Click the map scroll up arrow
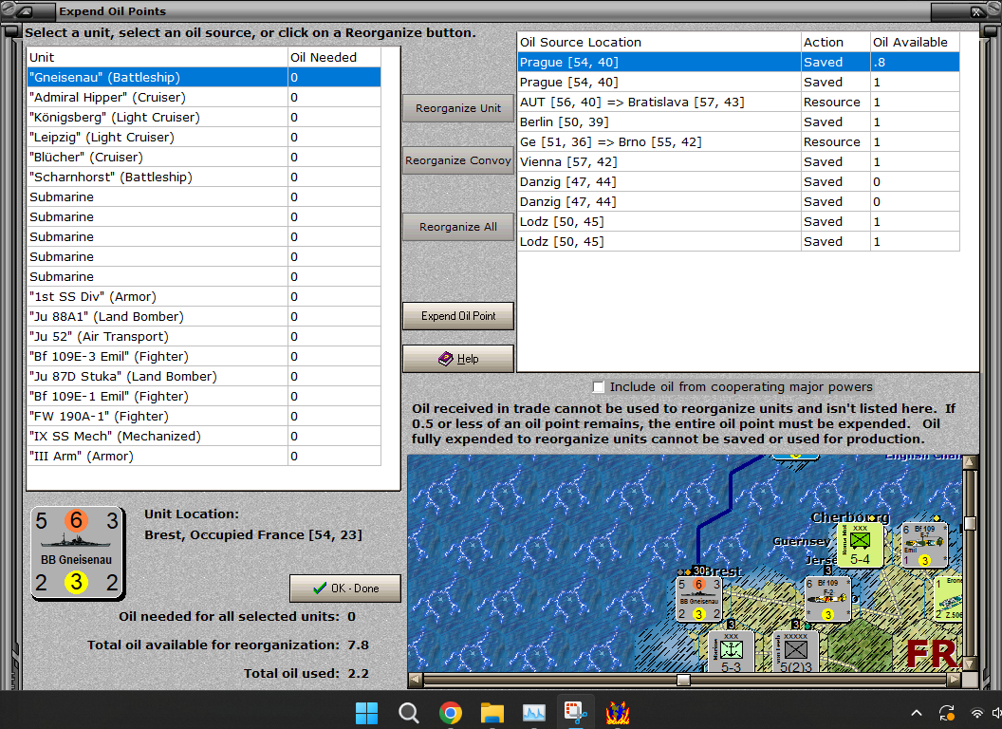The width and height of the screenshot is (1002, 729). (x=970, y=461)
